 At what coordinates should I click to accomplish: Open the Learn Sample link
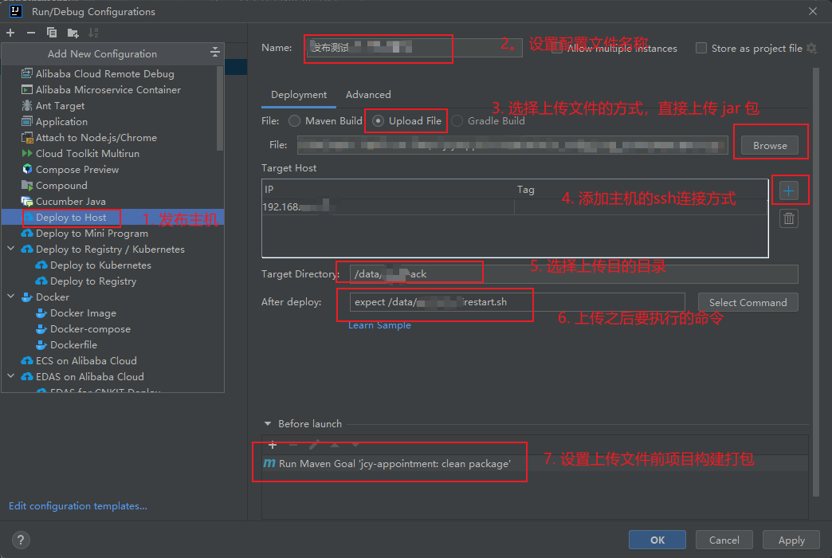pos(379,325)
